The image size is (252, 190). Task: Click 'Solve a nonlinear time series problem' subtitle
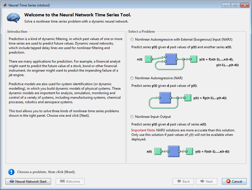pos(76,21)
